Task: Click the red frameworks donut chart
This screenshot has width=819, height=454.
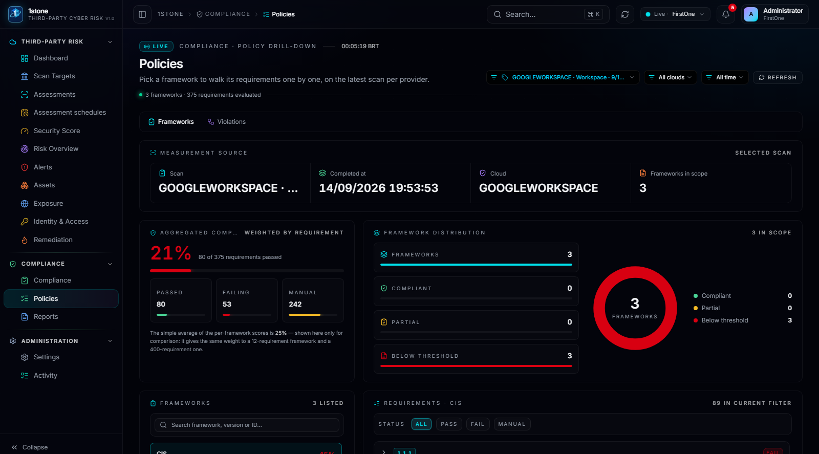Action: [635, 308]
